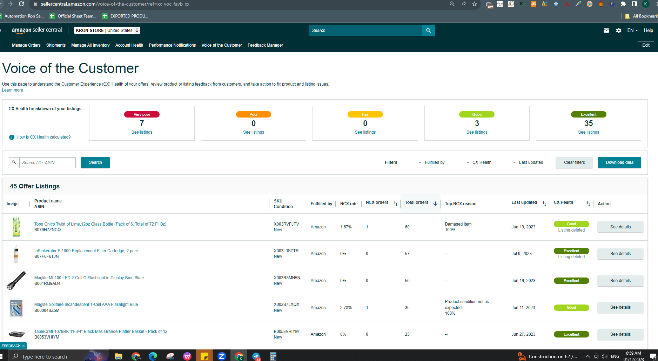Focus the Search title, ASIN field
658x361 pixels.
[x=47, y=162]
